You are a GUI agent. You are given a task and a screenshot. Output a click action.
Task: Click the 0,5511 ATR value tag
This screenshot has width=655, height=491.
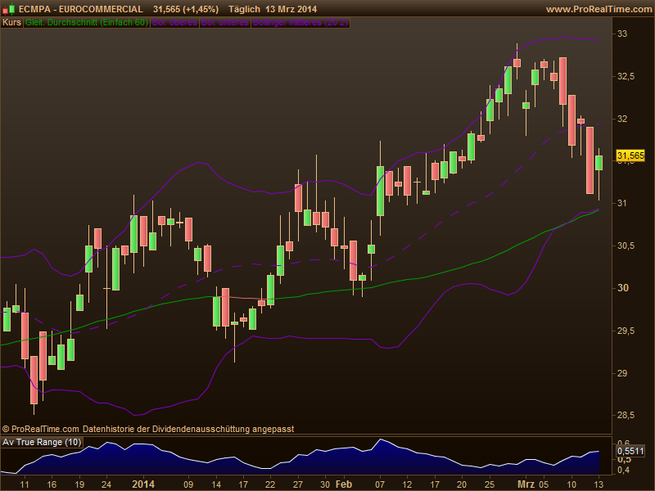coord(630,451)
